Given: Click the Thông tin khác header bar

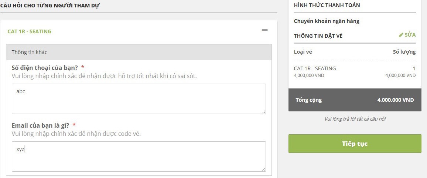Looking at the screenshot, I should point(139,52).
